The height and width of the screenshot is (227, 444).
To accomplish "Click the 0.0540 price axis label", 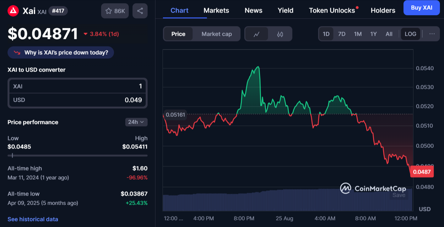I will click(x=425, y=68).
